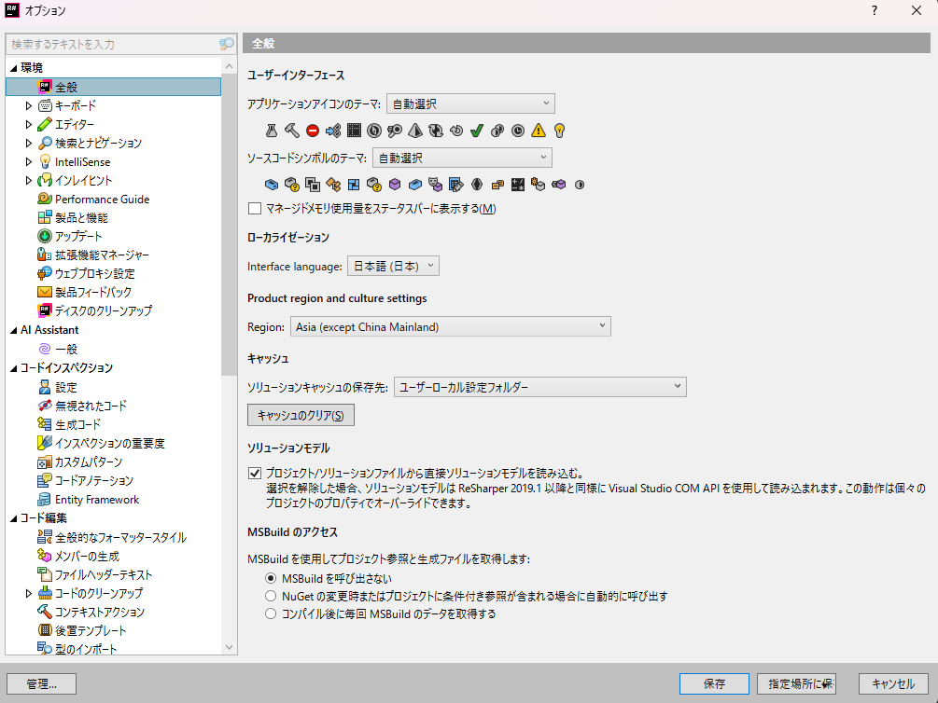
Task: Select the 全般 tree item icon
Action: coord(45,88)
